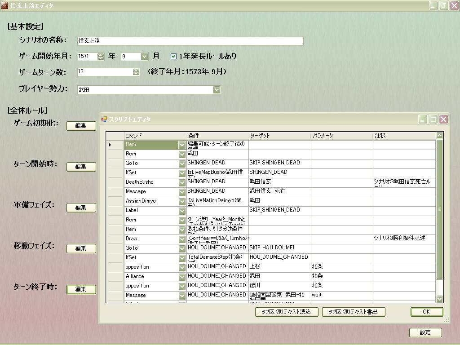Click the SKIP_HOU_DOUMEI target cell

(279, 248)
